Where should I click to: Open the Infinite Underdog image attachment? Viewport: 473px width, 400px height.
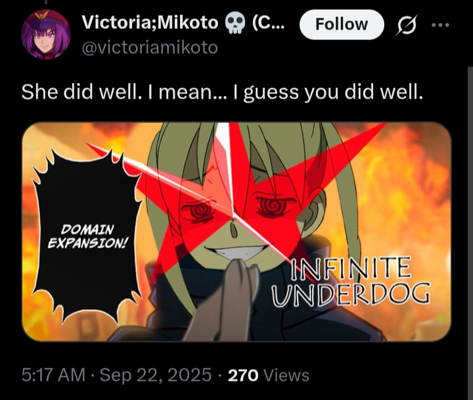pyautogui.click(x=236, y=232)
